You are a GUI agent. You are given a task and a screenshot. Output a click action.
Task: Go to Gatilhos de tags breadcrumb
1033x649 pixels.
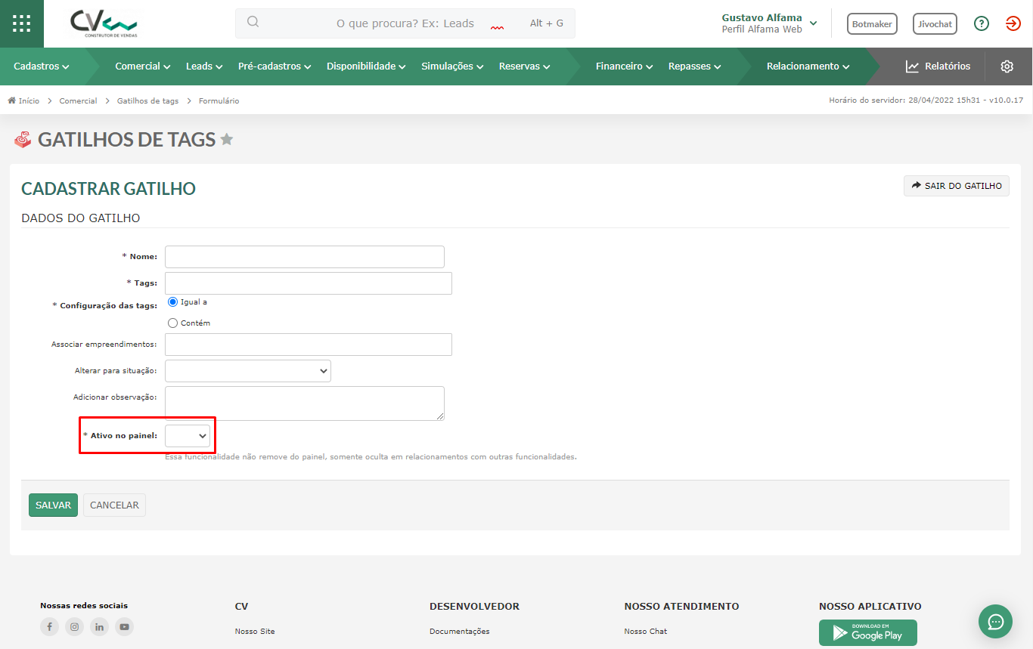pos(147,100)
